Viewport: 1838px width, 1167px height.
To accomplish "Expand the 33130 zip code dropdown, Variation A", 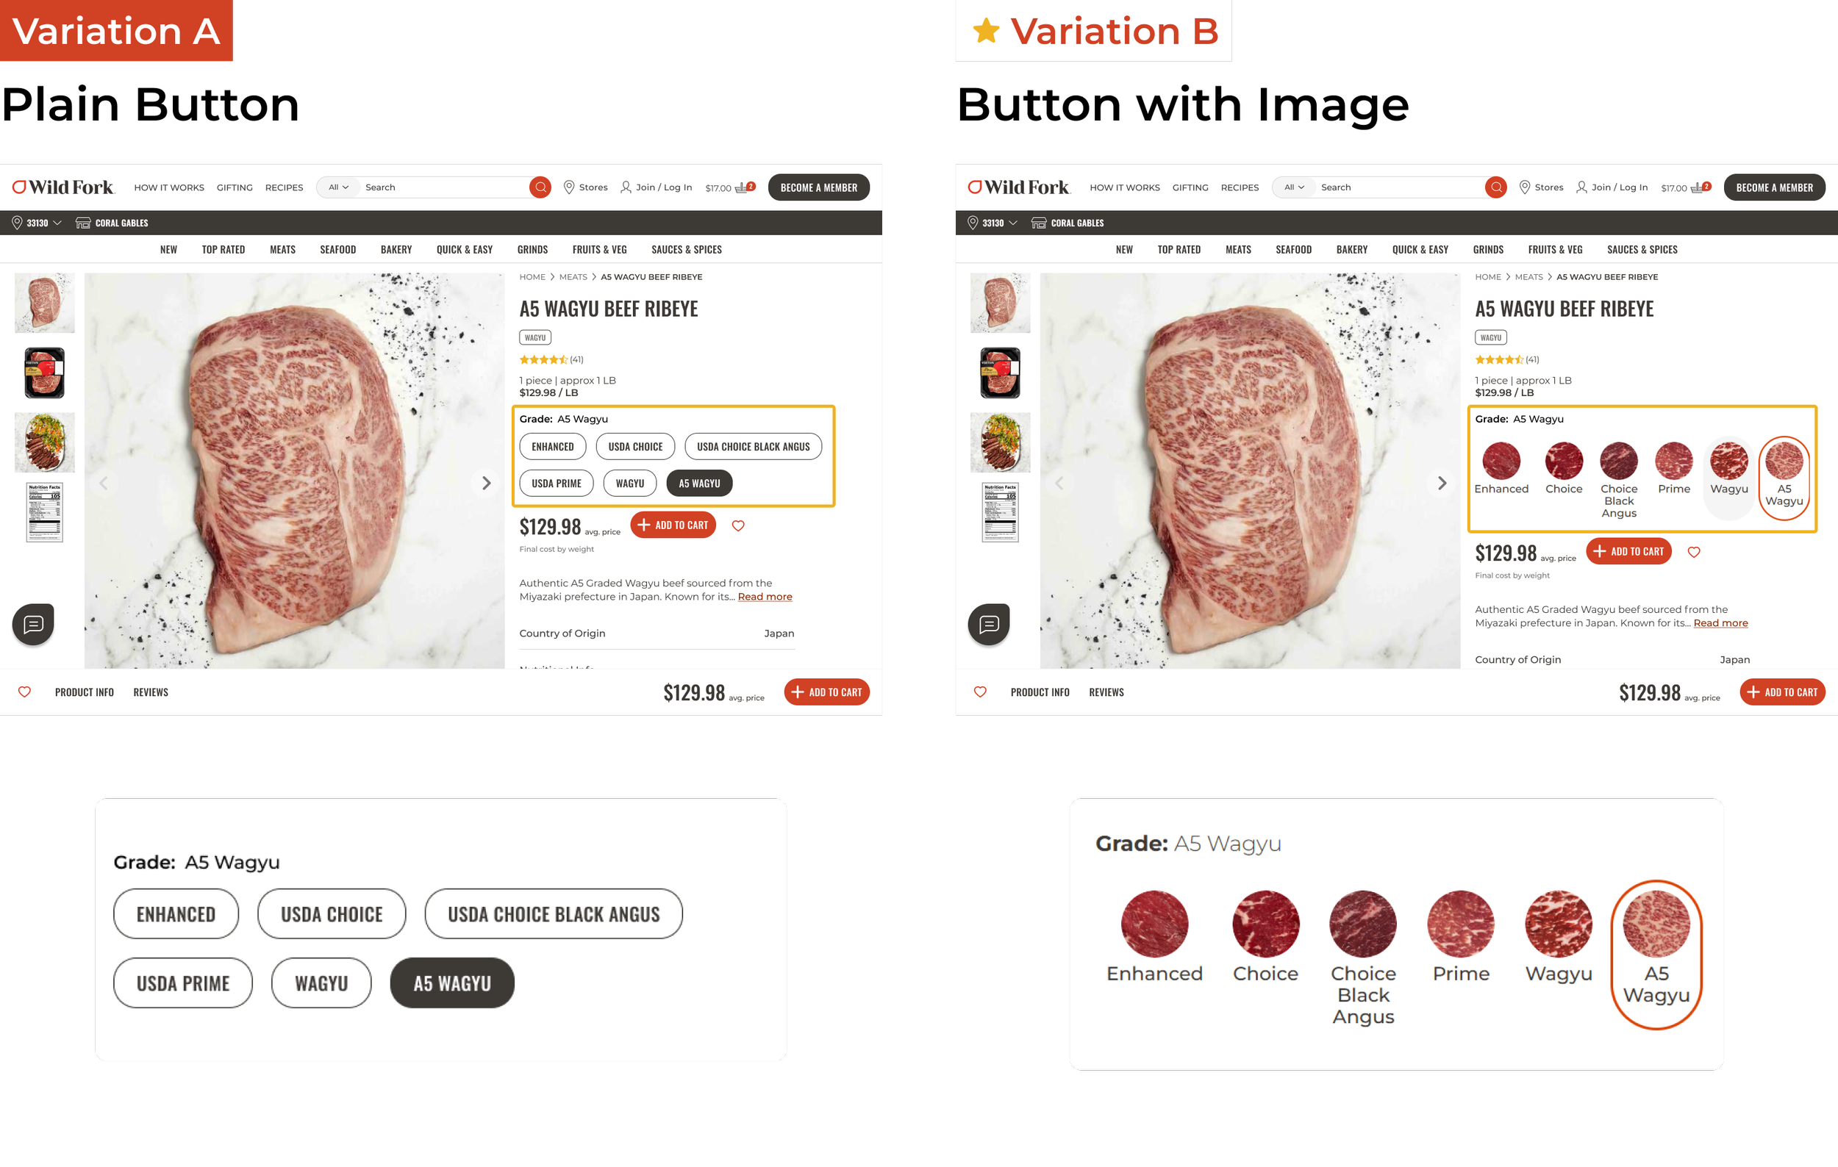I will coord(37,223).
